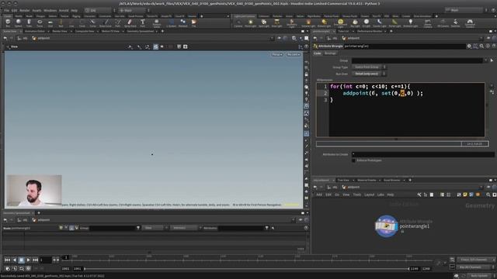Image resolution: width=497 pixels, height=279 pixels.
Task: Select the Spray Paint shelf tool
Action: pos(130,22)
